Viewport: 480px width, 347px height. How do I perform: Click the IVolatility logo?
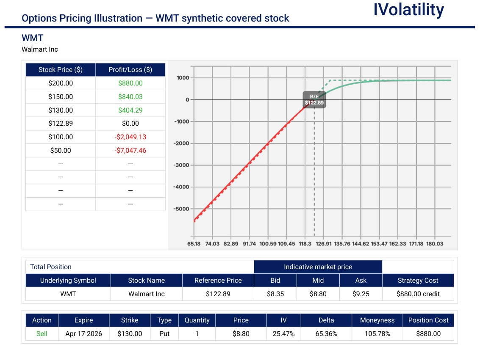tap(408, 10)
